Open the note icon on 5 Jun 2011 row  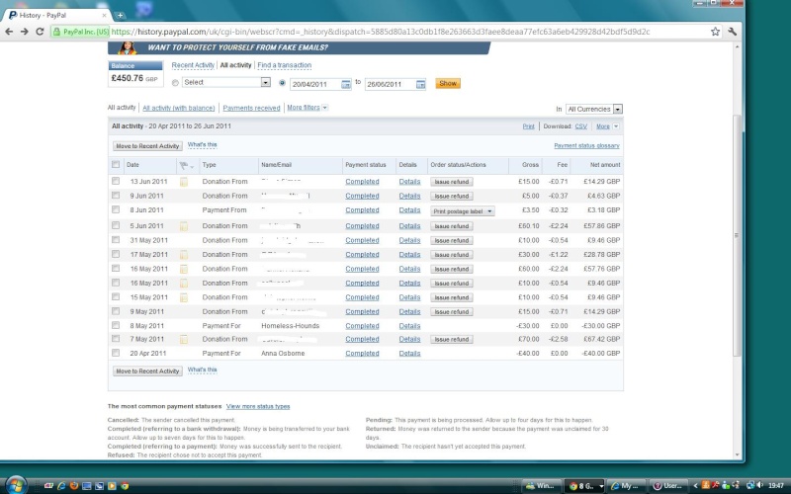tap(184, 226)
